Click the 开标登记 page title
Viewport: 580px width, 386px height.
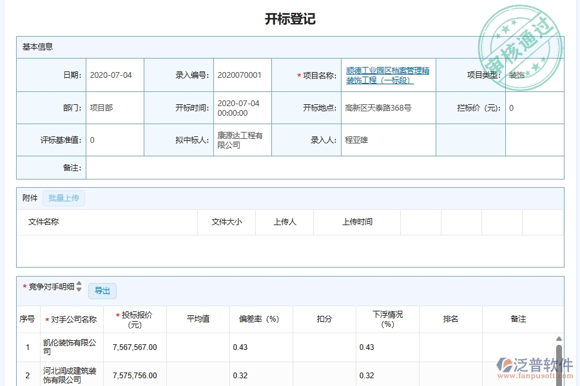[289, 19]
